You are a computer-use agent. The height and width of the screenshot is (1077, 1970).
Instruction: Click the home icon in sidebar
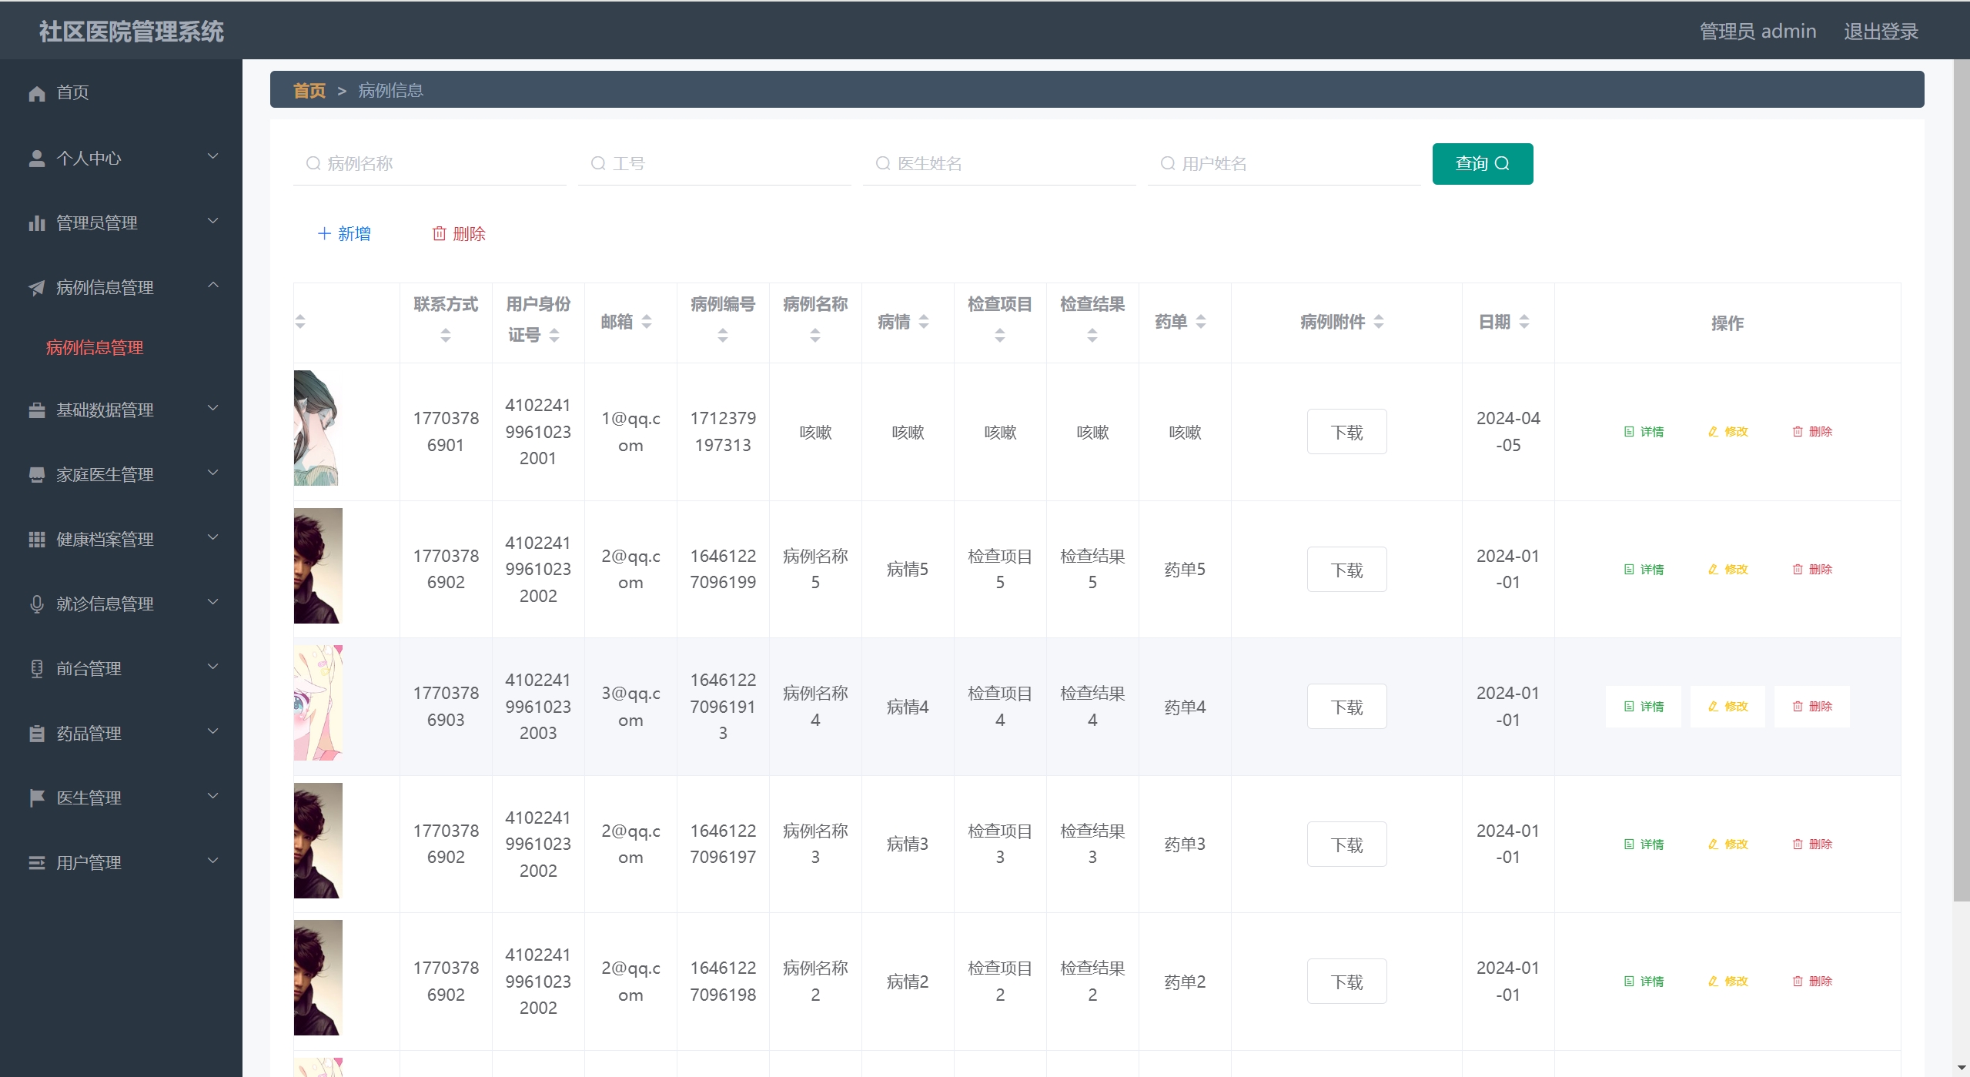coord(36,93)
